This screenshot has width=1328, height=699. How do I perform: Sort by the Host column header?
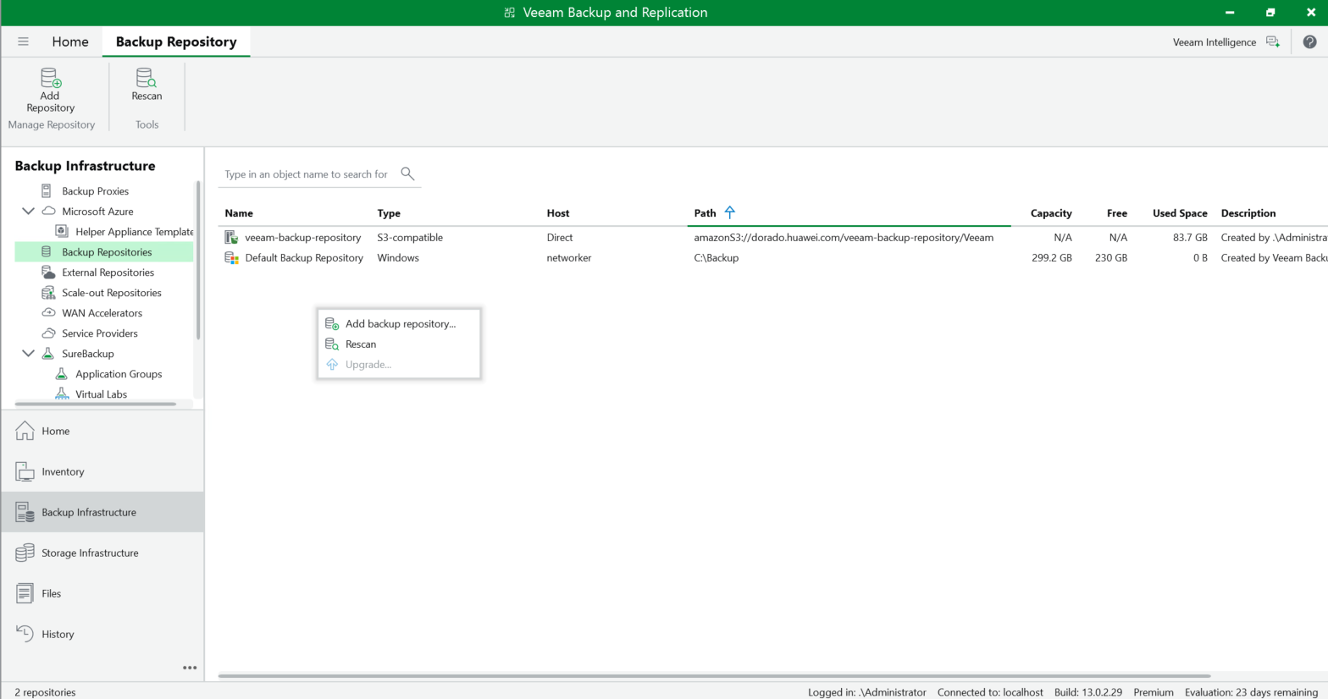(x=558, y=213)
